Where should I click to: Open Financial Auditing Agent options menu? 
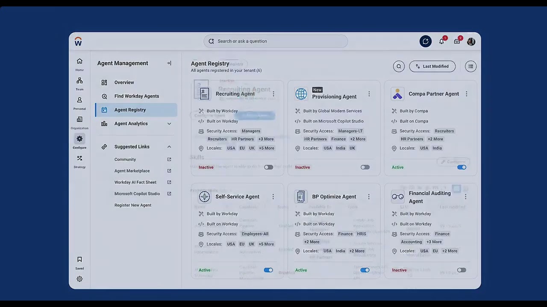tap(465, 197)
